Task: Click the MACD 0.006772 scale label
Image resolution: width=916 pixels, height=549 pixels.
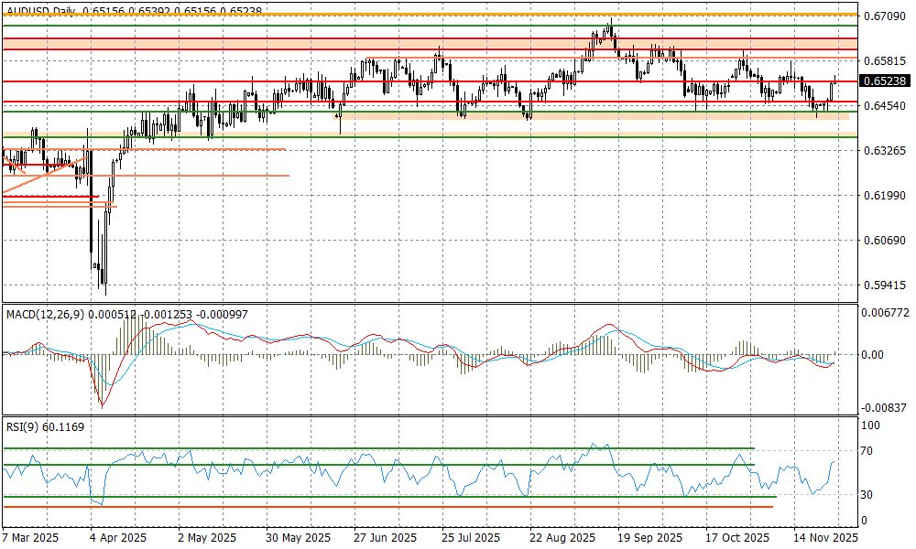Action: (x=884, y=312)
